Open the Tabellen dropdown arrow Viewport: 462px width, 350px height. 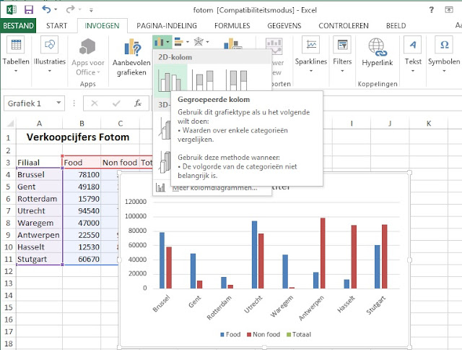(x=16, y=71)
